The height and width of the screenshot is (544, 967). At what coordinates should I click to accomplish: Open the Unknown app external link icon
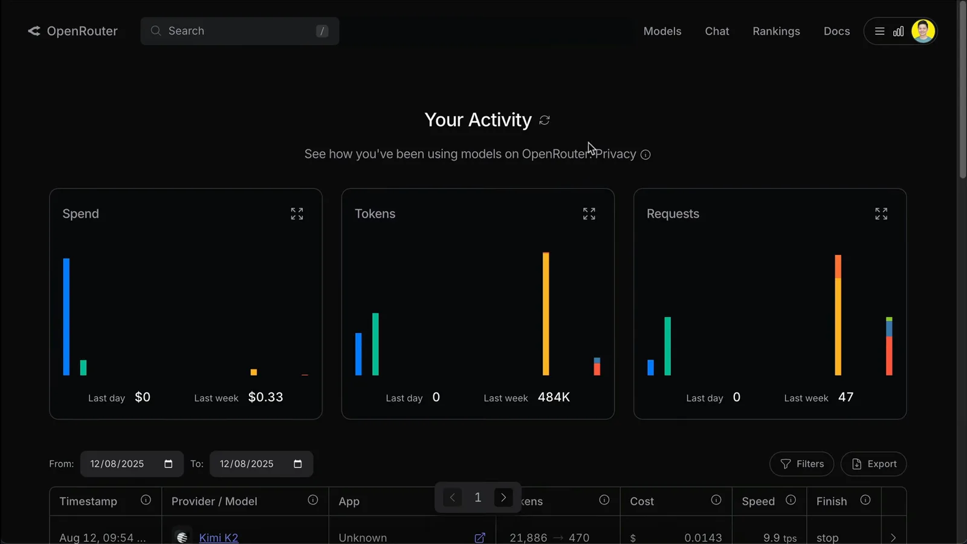[480, 537]
